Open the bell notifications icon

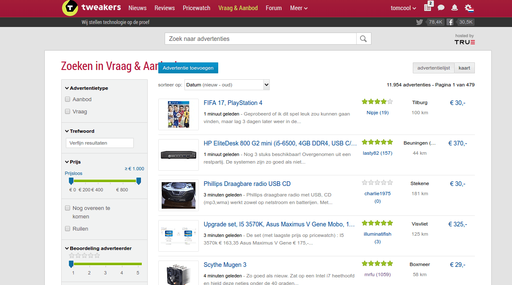click(x=455, y=8)
